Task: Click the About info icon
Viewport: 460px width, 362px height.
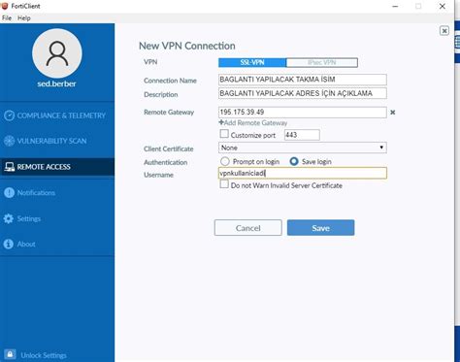Action: tap(9, 244)
